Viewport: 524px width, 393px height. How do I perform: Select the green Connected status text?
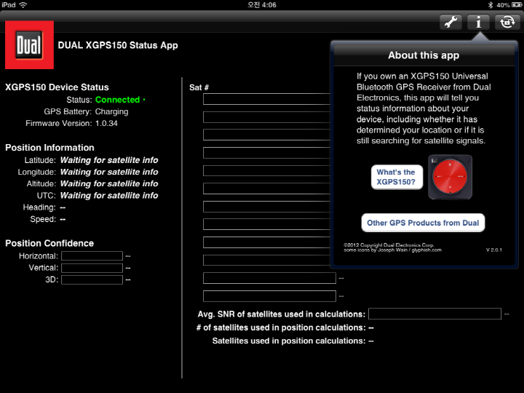pyautogui.click(x=118, y=100)
